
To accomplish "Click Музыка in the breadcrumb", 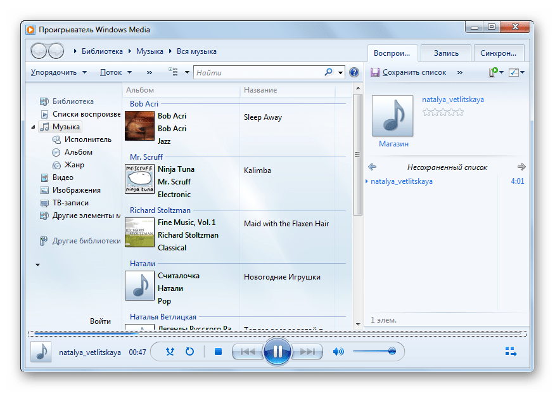I will coord(150,51).
